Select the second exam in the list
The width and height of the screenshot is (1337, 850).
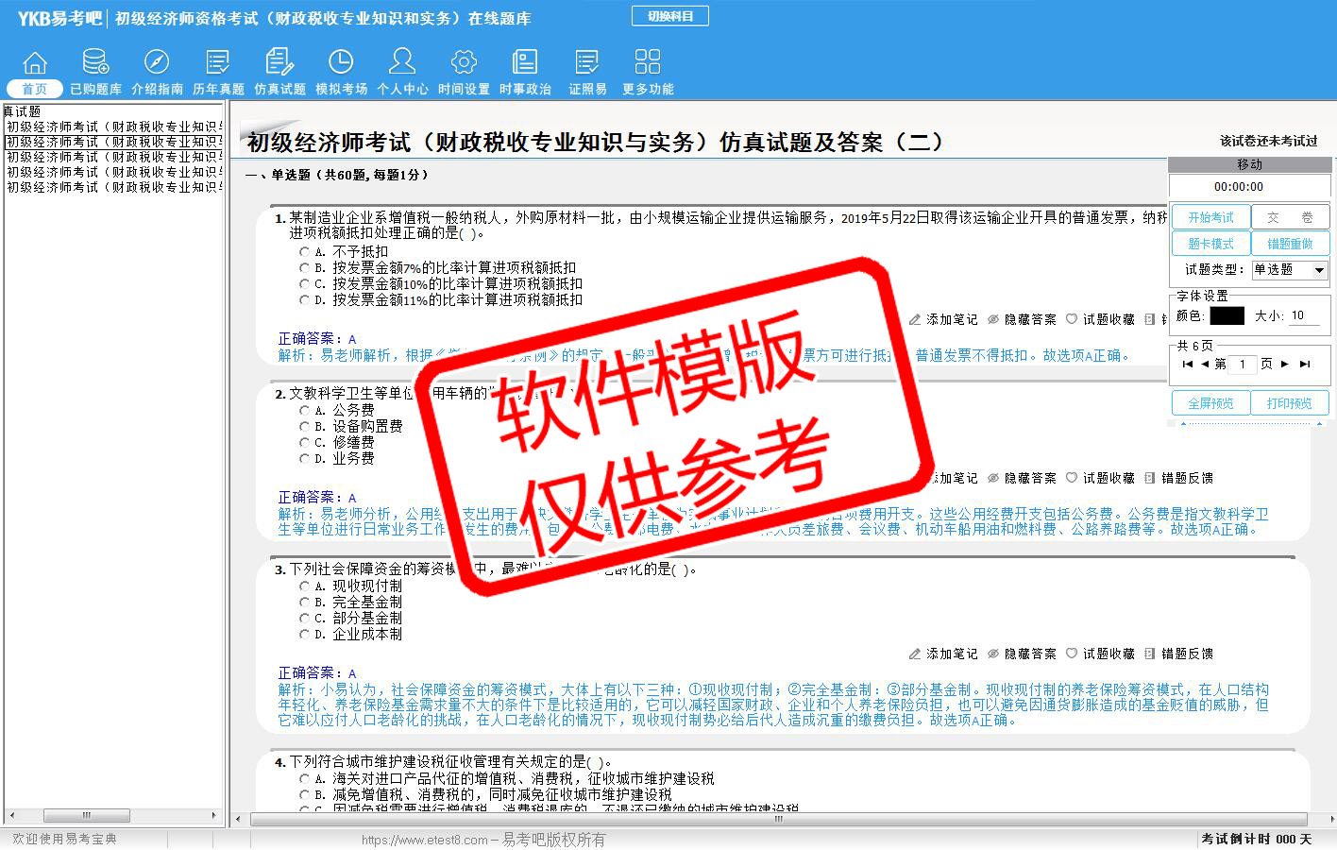point(113,142)
